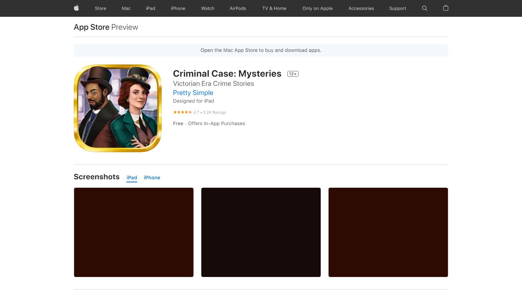
Task: Open the AirPods menu
Action: tap(238, 8)
